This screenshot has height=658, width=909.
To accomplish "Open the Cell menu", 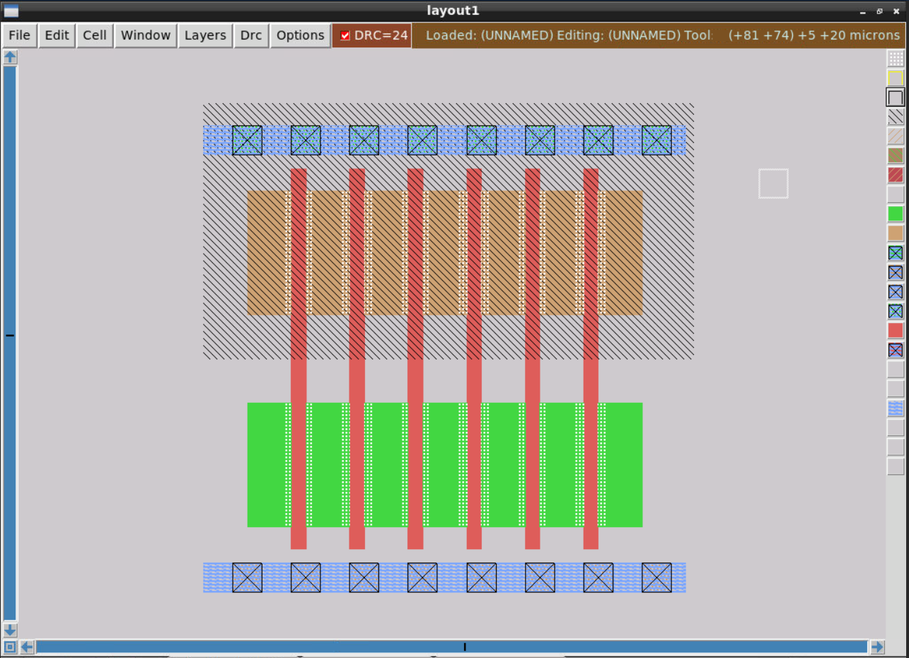I will coord(94,35).
